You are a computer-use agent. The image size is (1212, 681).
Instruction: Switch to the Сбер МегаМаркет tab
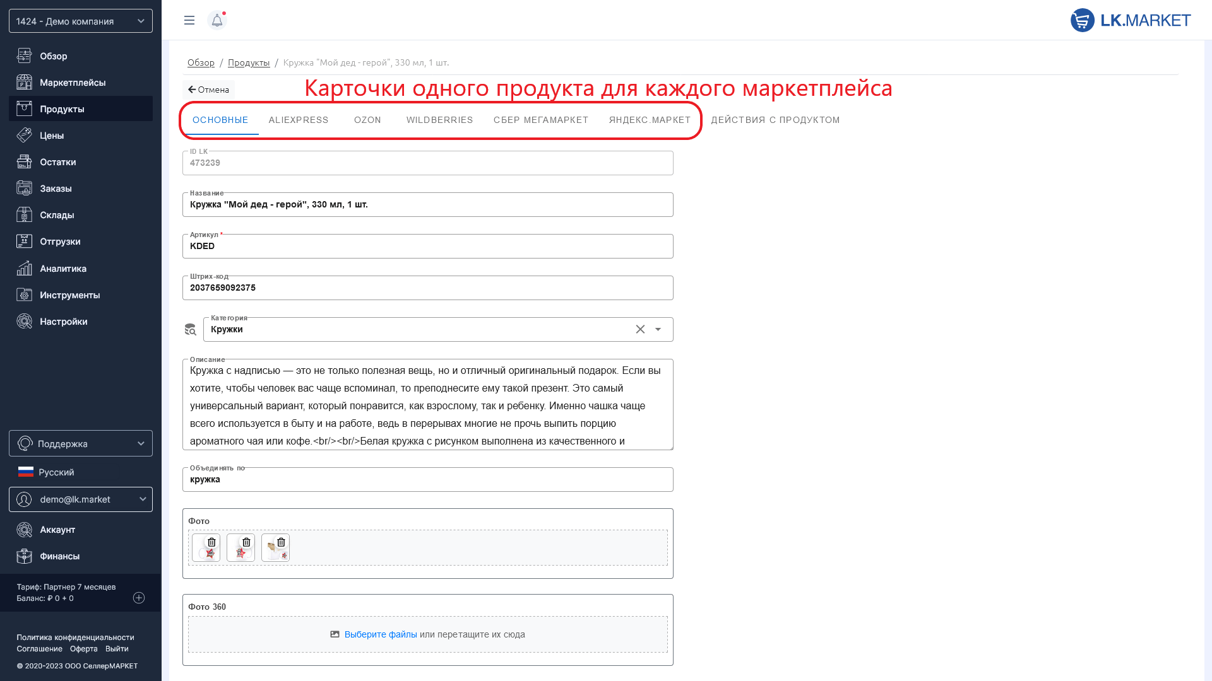point(541,120)
